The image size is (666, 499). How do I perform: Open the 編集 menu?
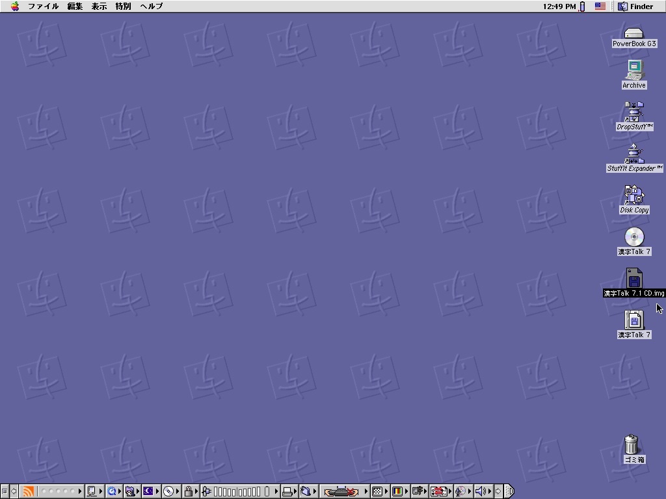[75, 6]
